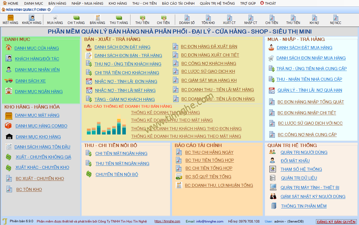Open the https://tinnghe.com link

[167, 221]
